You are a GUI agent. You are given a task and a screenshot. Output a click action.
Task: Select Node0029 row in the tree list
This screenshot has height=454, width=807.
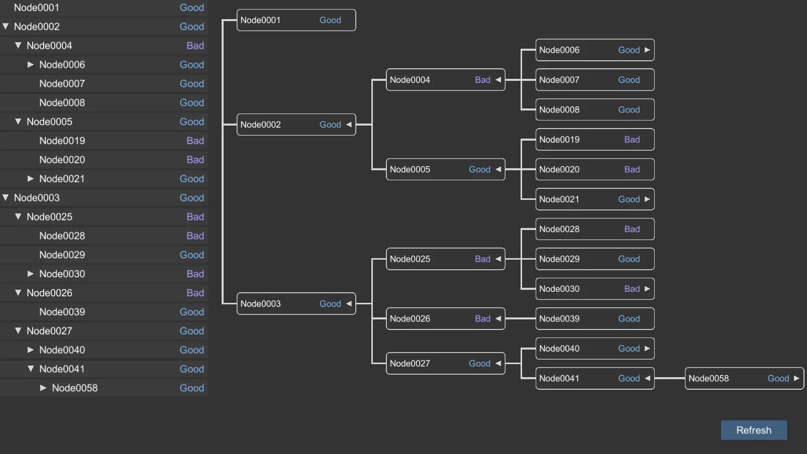(x=104, y=255)
